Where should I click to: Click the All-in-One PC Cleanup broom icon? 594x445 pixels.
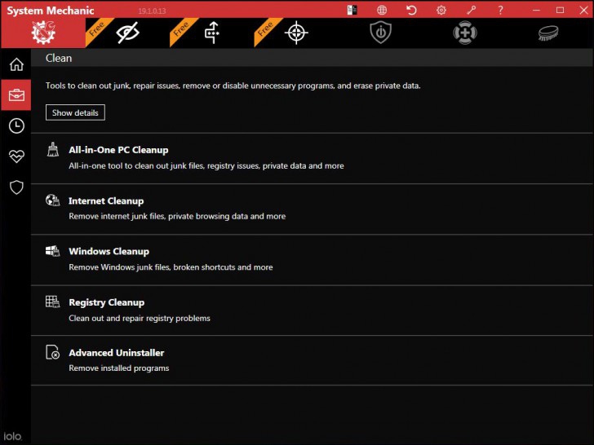click(x=53, y=149)
